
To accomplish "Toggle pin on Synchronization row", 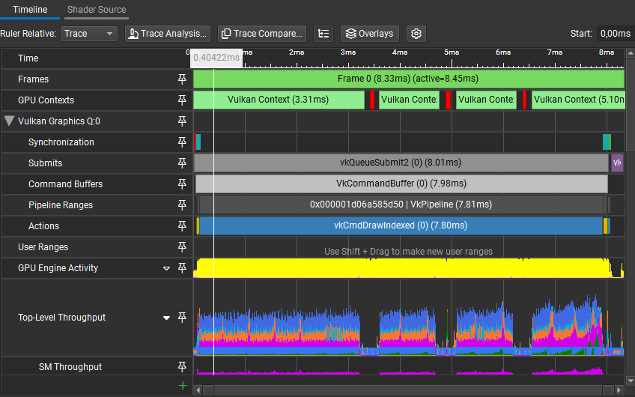I will pos(181,142).
